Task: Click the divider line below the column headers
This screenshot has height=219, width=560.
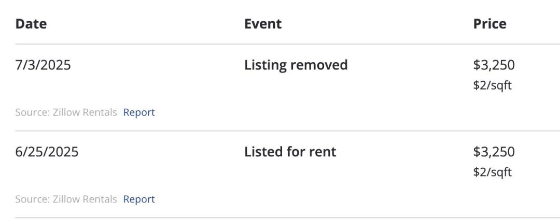Action: [287, 44]
